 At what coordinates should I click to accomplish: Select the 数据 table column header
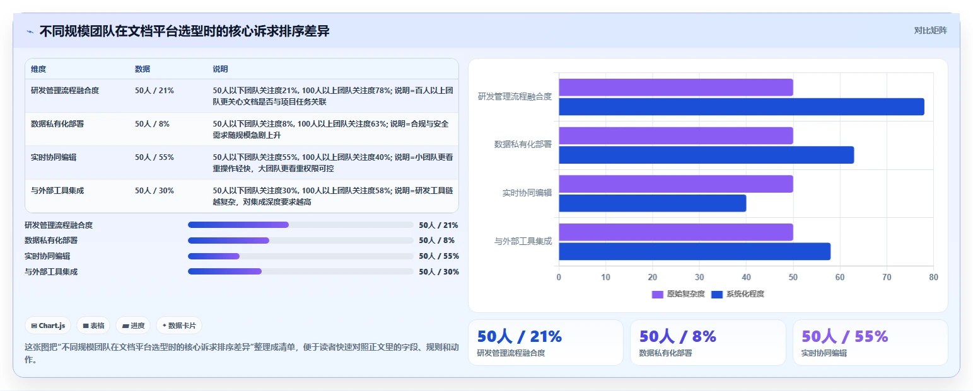(143, 69)
